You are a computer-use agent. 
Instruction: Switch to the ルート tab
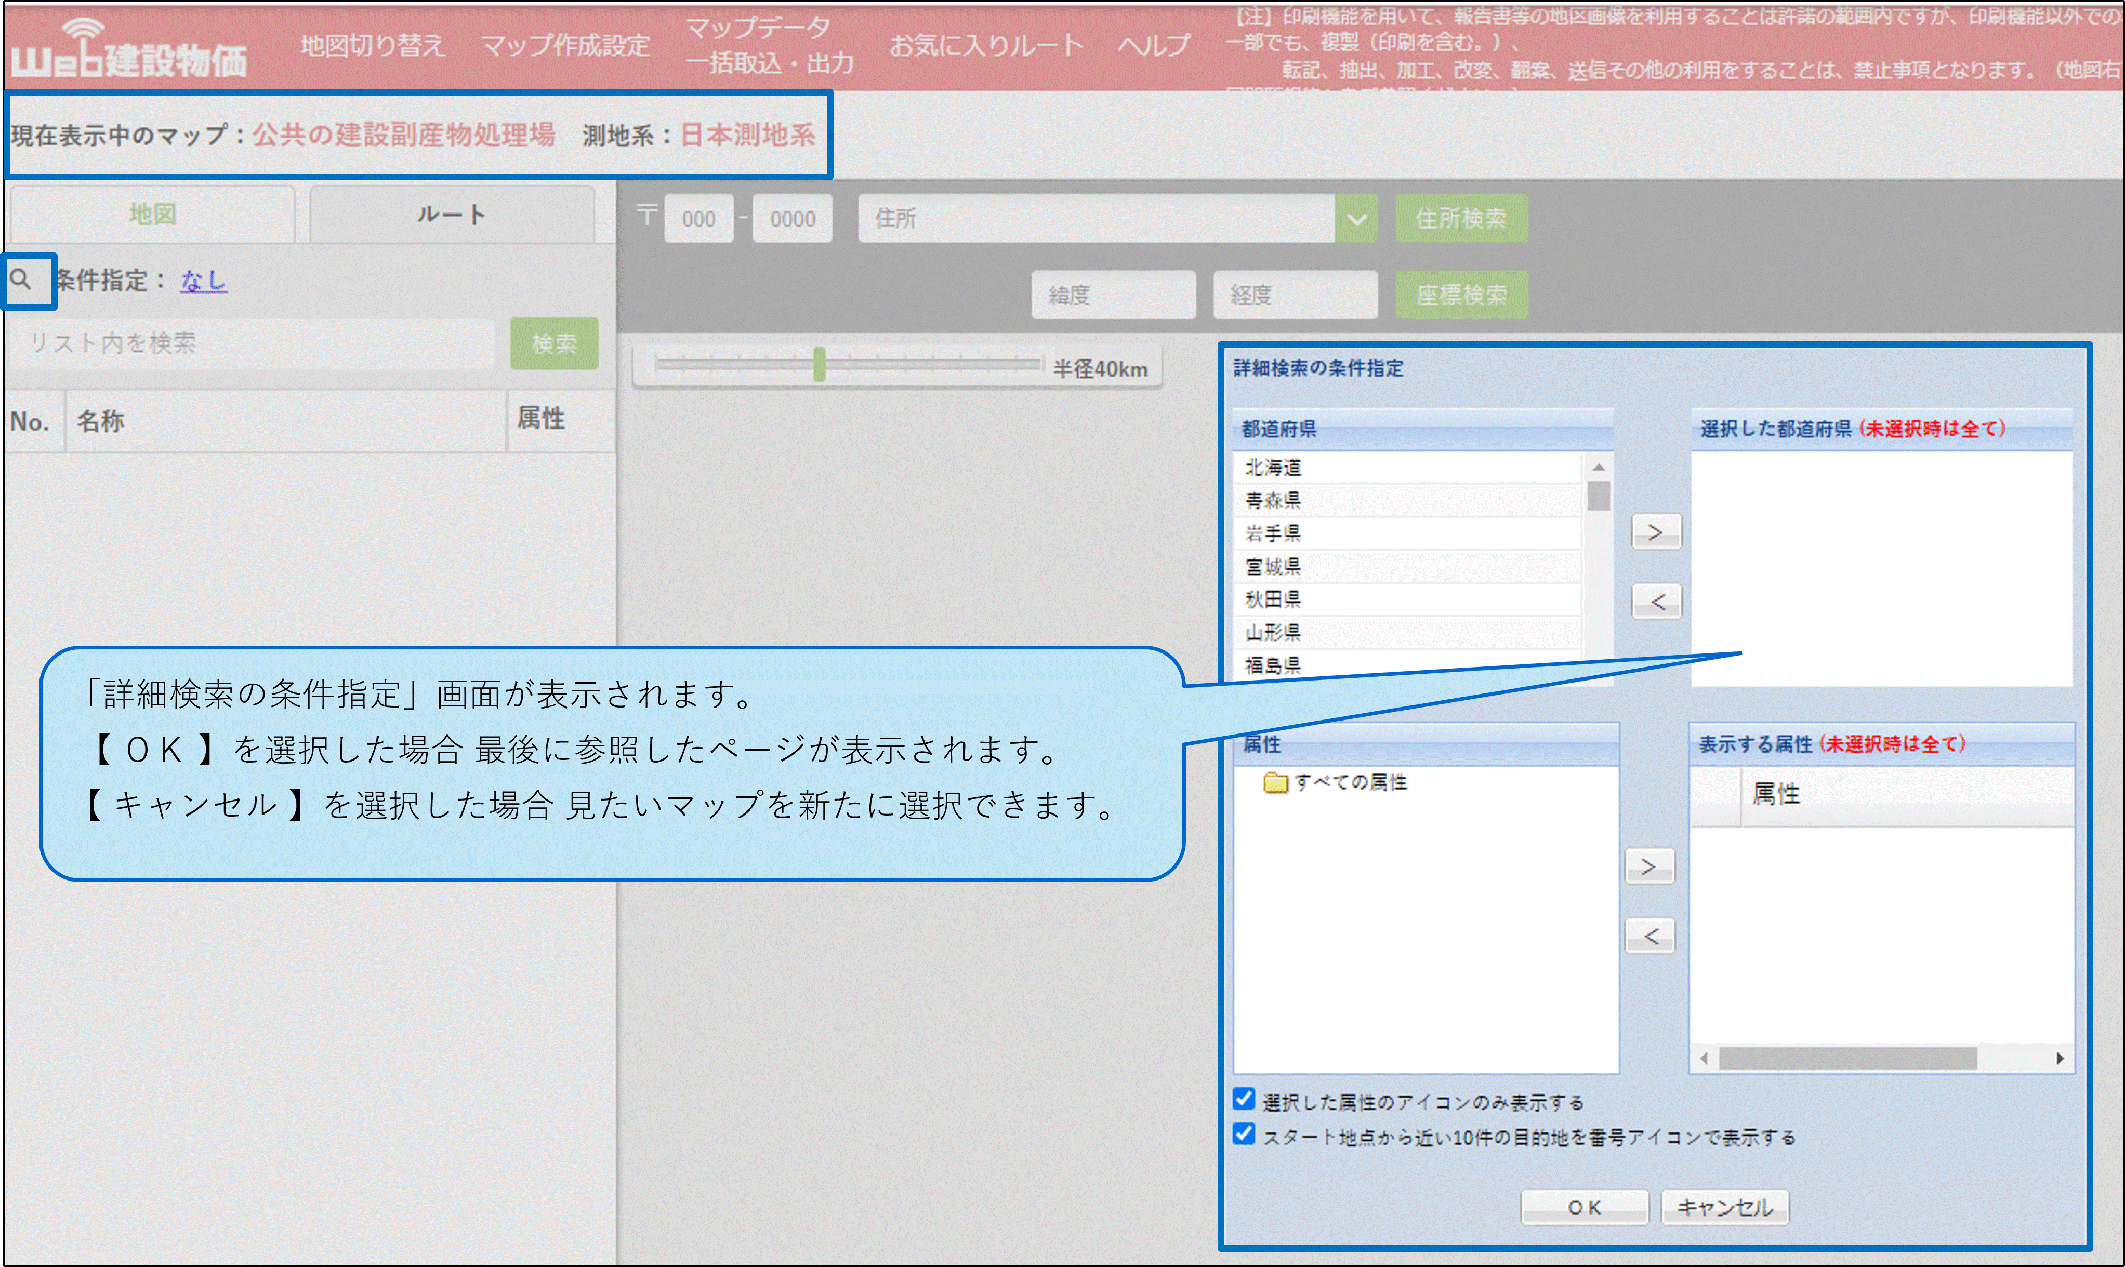pos(452,215)
